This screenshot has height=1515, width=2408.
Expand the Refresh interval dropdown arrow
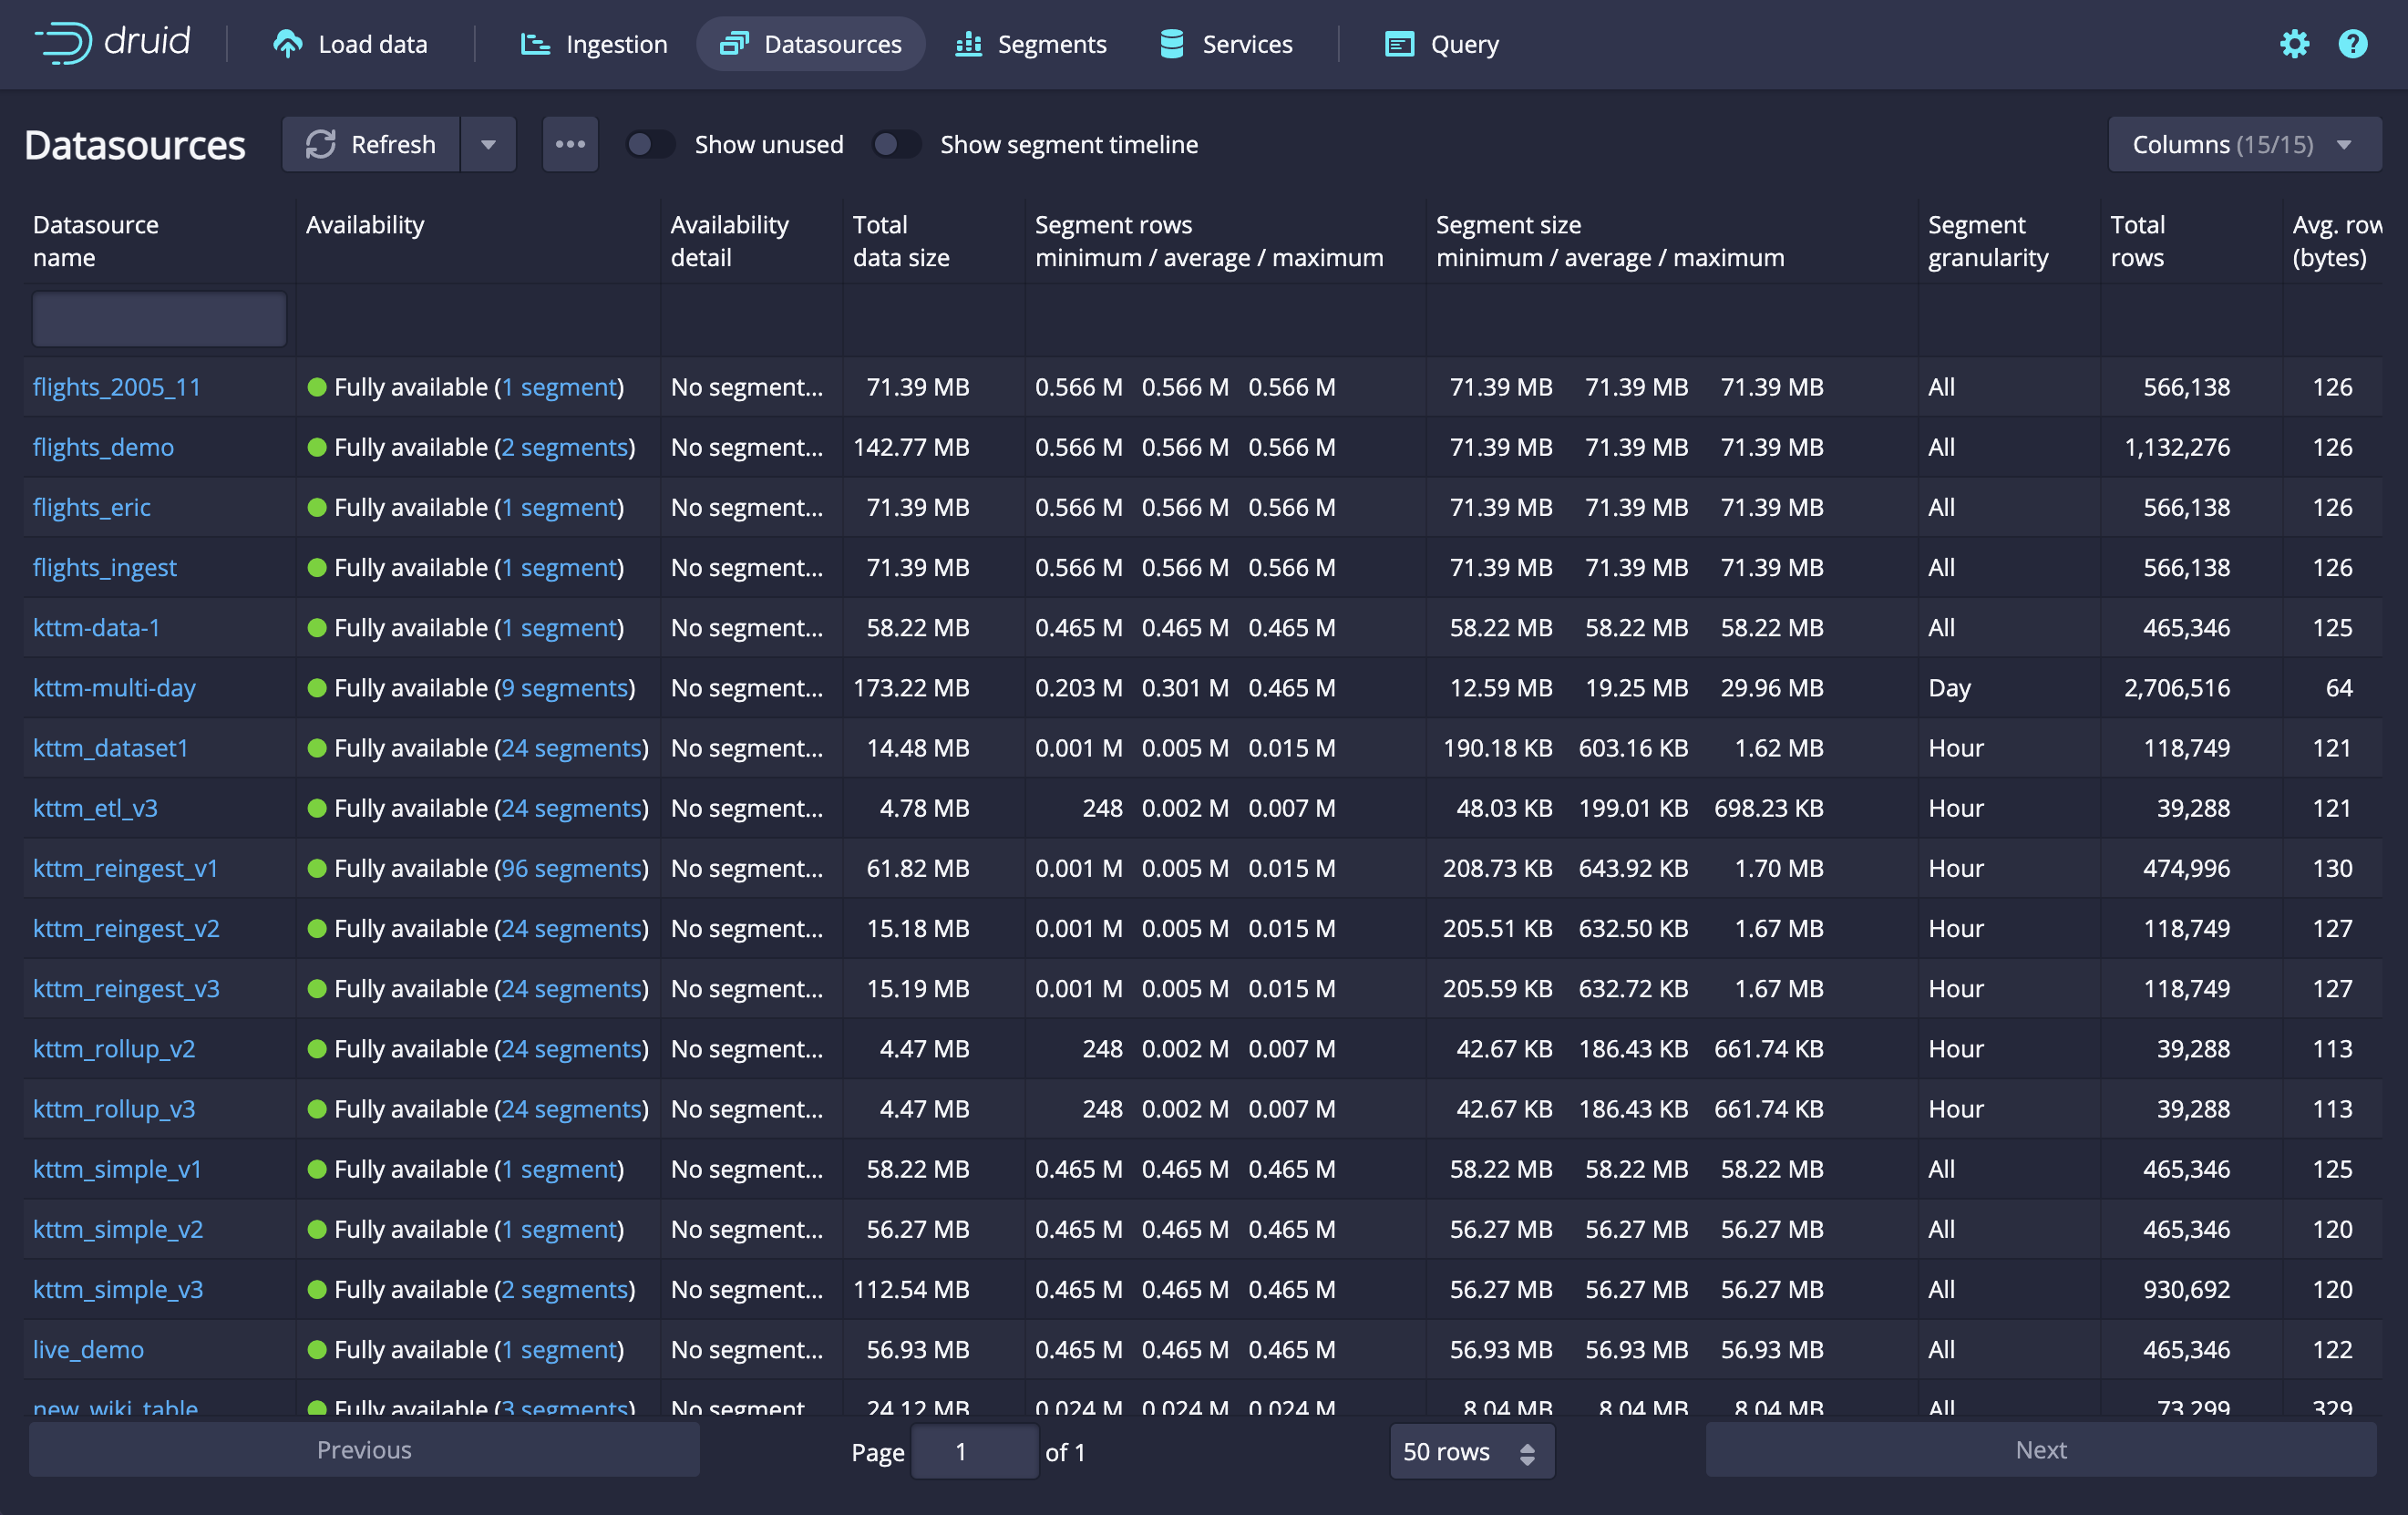pyautogui.click(x=488, y=144)
